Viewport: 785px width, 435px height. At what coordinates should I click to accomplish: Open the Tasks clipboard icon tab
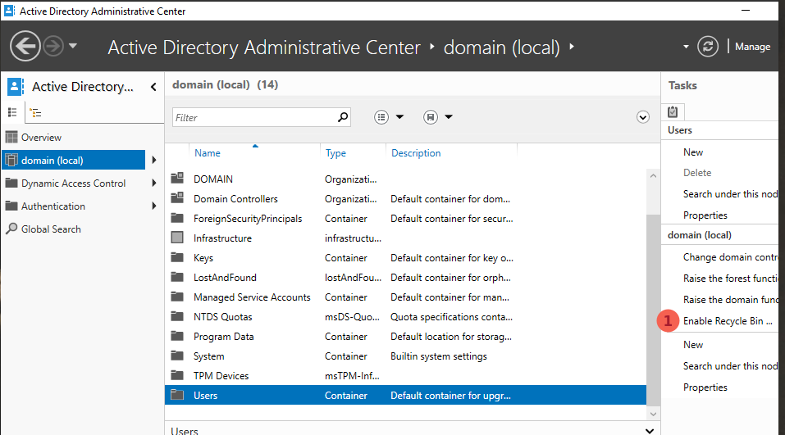(x=673, y=112)
